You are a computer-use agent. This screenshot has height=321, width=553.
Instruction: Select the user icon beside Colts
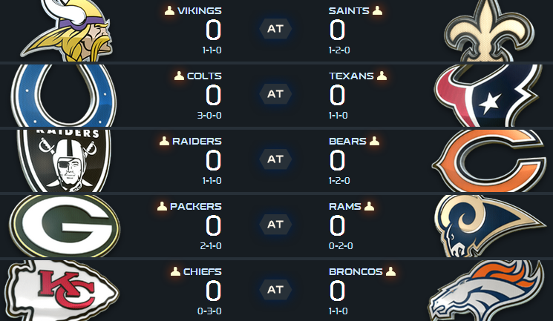coord(178,76)
